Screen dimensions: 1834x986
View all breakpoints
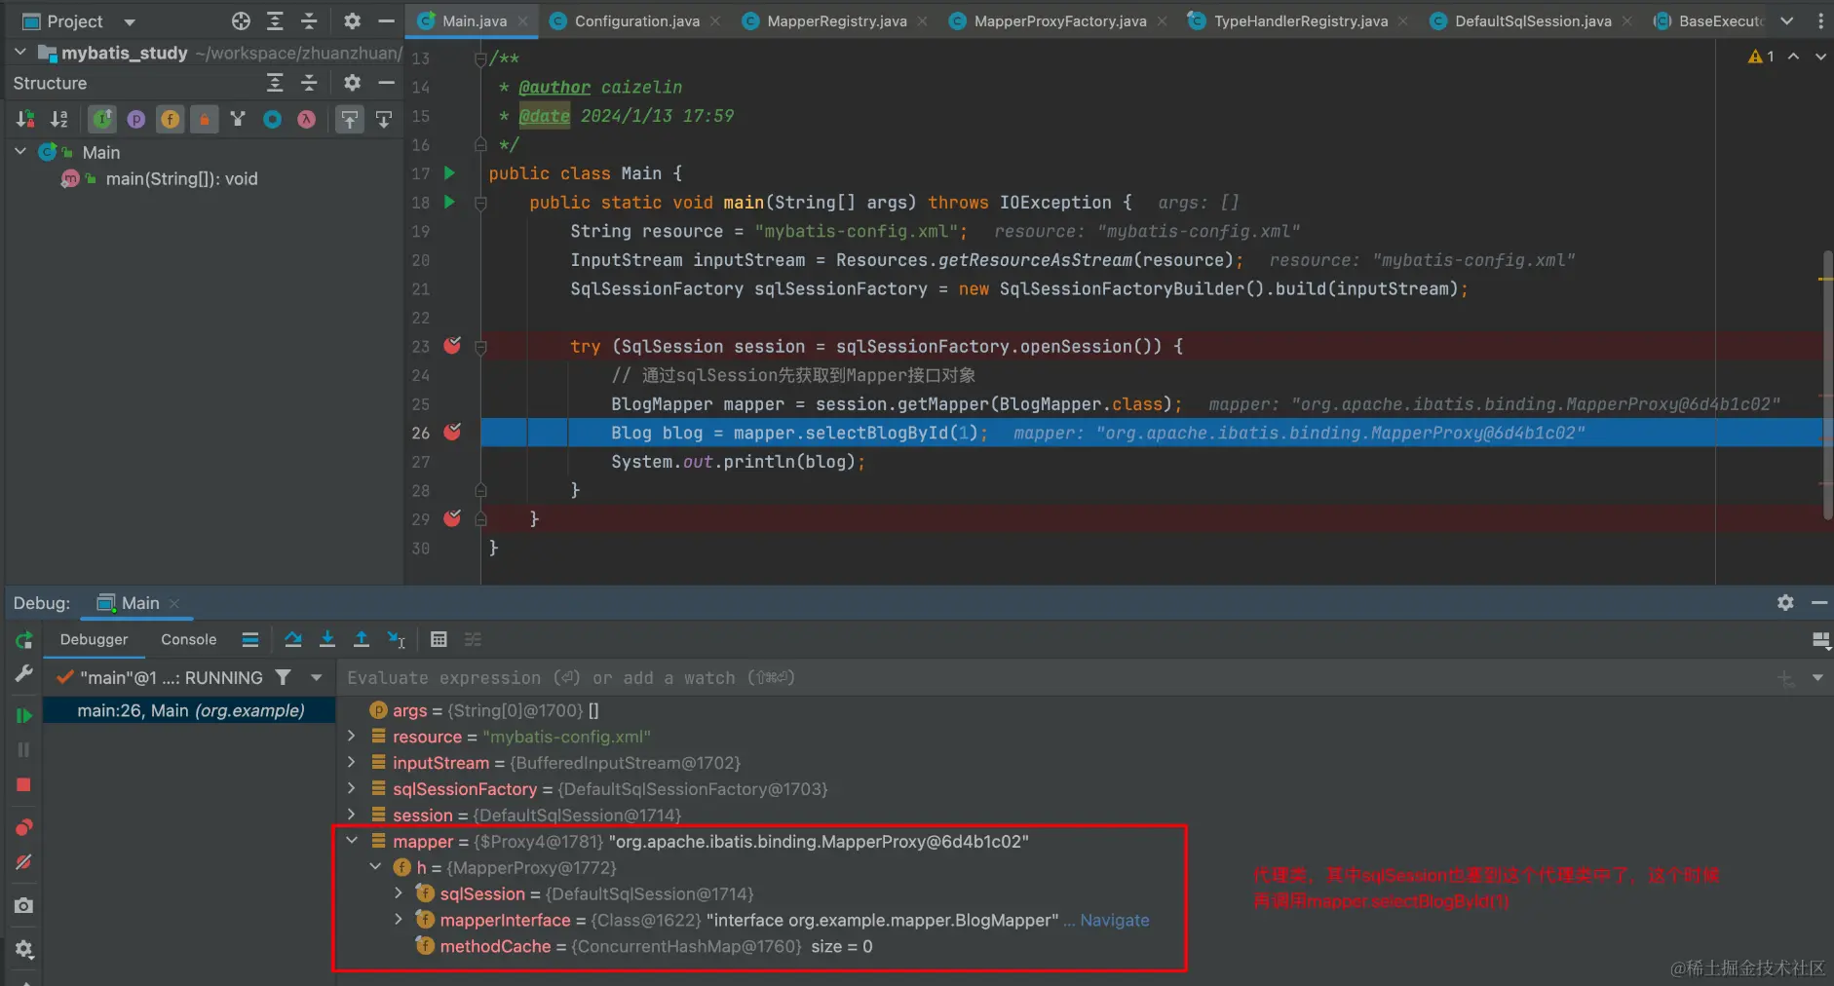point(24,828)
